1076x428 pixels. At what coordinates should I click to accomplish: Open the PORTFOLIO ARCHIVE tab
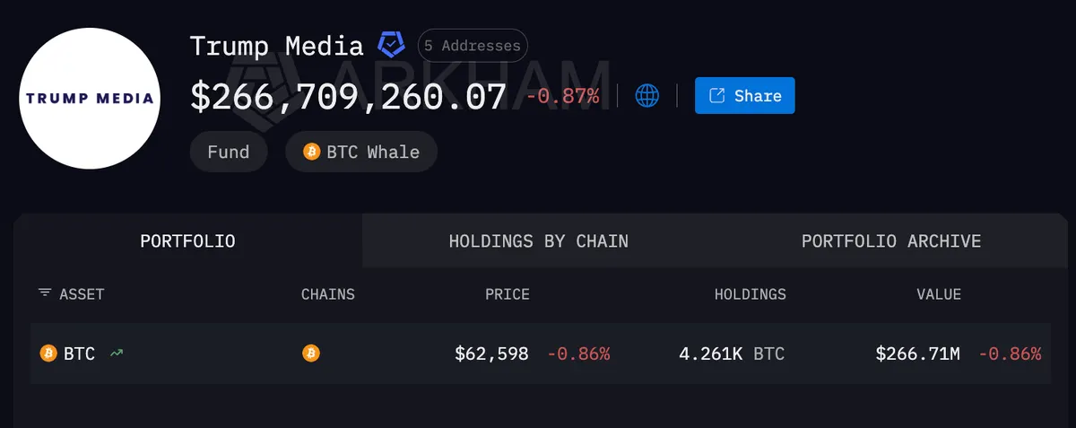(x=891, y=240)
